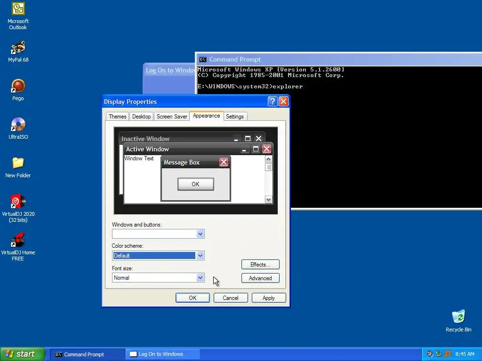Click the Log On to Windows title bar

tap(169, 70)
